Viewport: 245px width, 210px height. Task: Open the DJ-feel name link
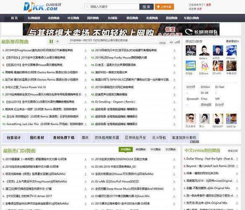click(x=219, y=87)
